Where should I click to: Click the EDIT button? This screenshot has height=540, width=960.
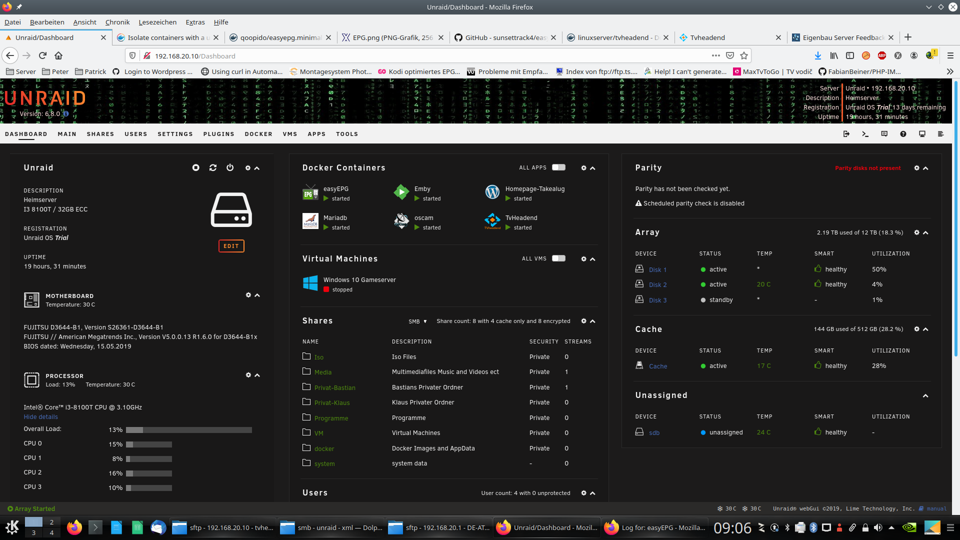(231, 246)
